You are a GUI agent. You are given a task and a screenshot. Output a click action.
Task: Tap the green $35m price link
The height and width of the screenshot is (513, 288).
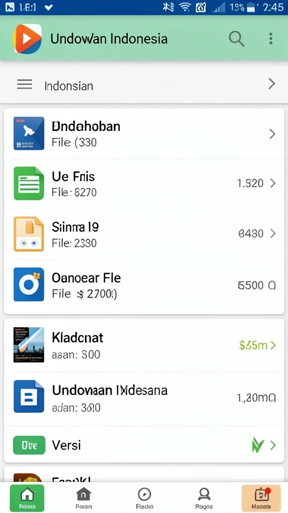coord(253,345)
